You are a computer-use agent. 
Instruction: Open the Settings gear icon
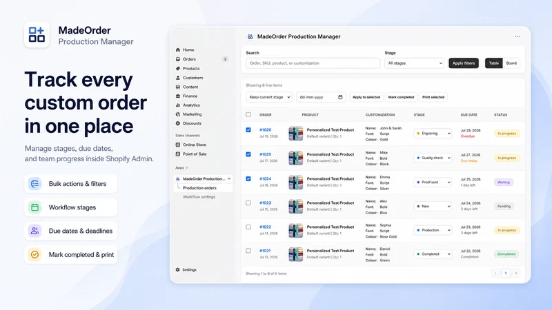(x=178, y=269)
